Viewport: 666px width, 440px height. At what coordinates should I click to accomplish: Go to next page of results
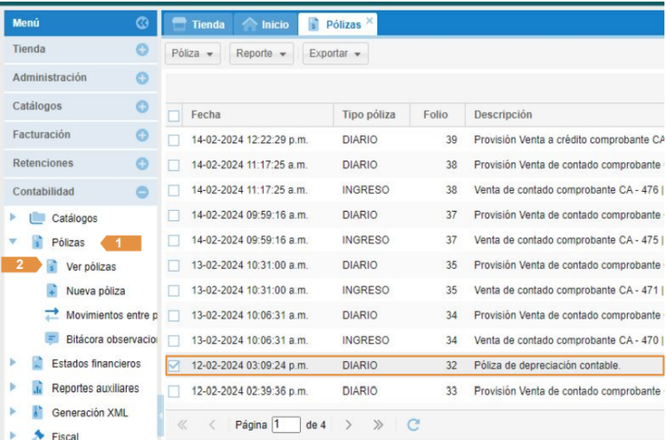[x=349, y=425]
